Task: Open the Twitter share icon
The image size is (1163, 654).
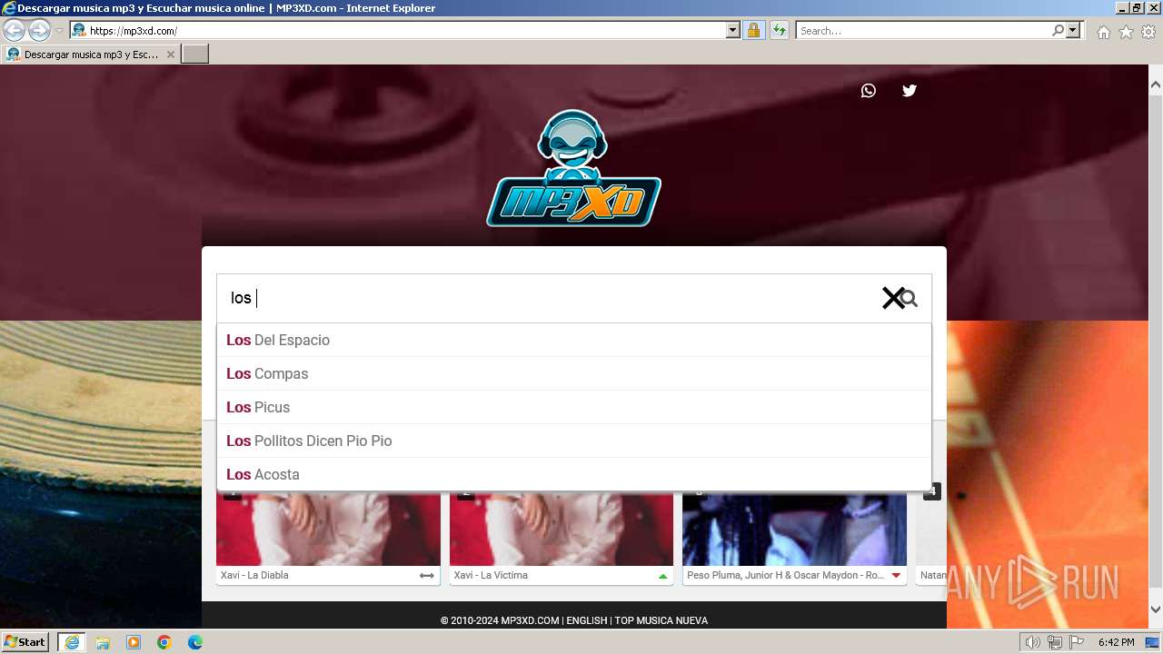Action: pos(910,91)
